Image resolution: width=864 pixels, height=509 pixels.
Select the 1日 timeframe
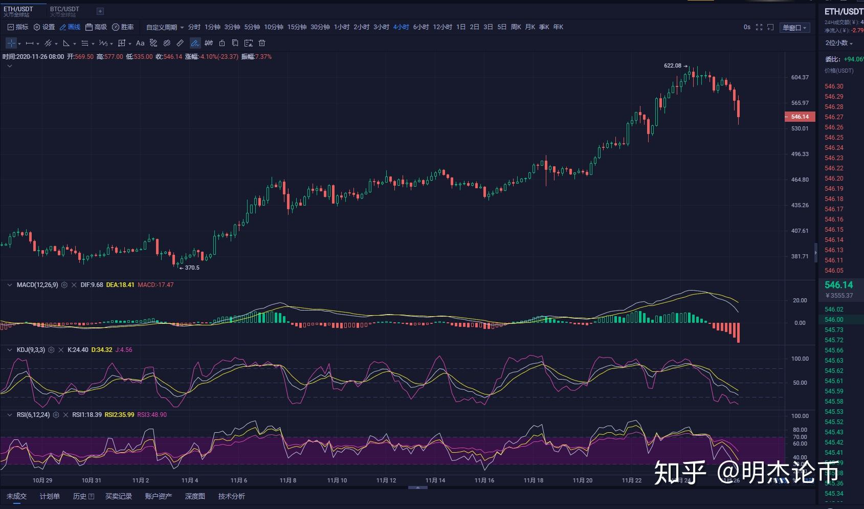point(461,27)
